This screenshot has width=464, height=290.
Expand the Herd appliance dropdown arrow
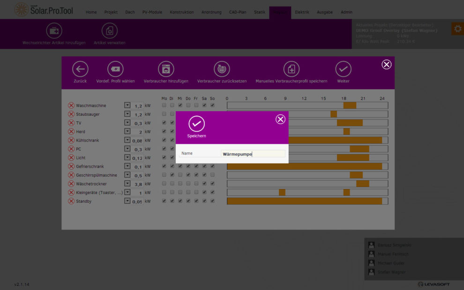127,132
